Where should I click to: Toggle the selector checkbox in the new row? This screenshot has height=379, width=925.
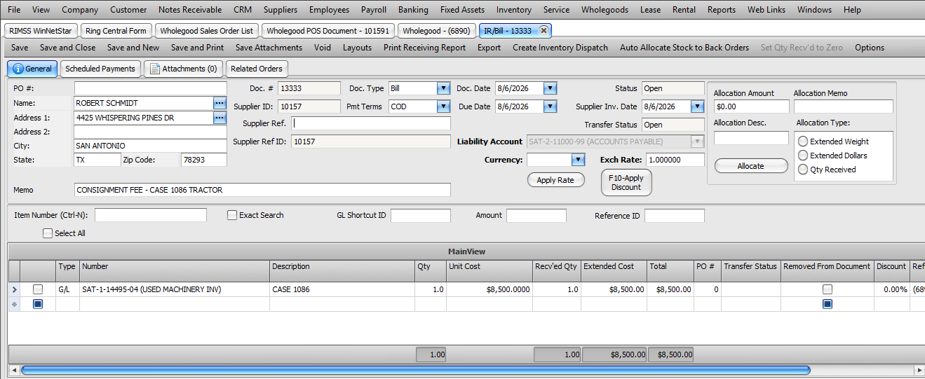coord(38,304)
